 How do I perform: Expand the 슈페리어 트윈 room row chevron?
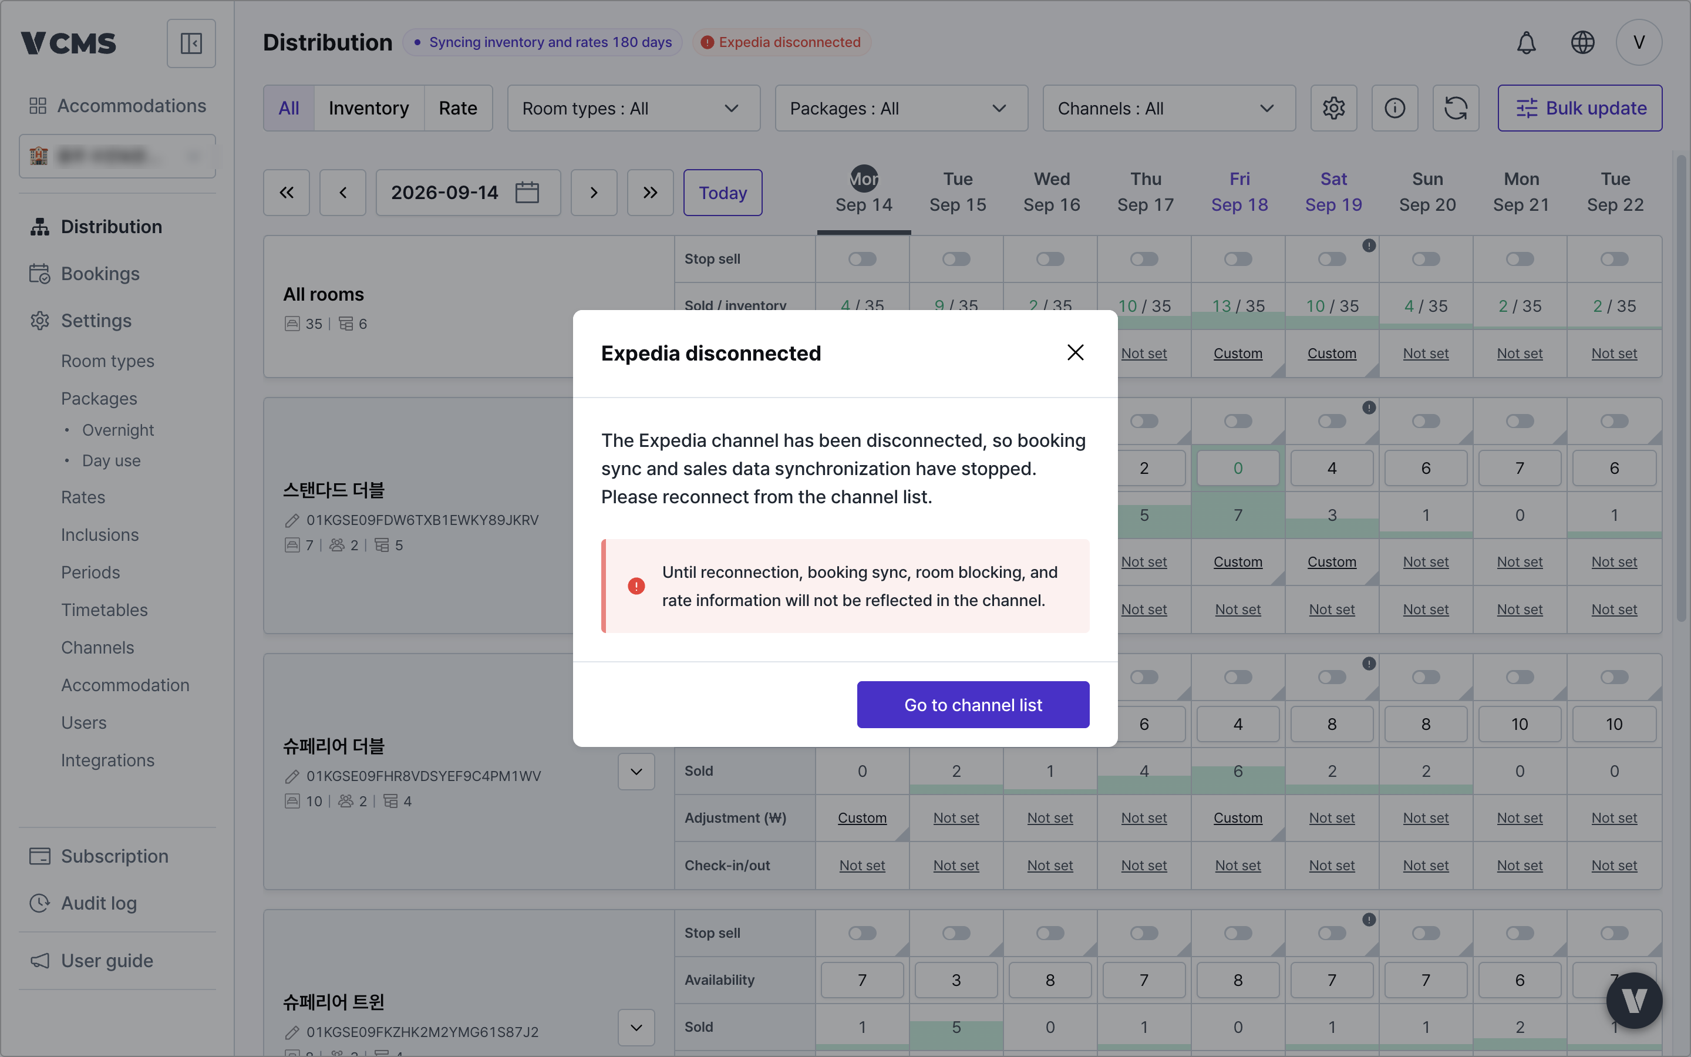636,1027
